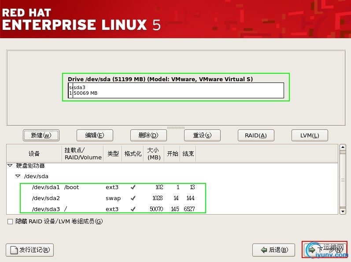Open the RAID(A) dialog button
The width and height of the screenshot is (351, 262).
(x=256, y=135)
